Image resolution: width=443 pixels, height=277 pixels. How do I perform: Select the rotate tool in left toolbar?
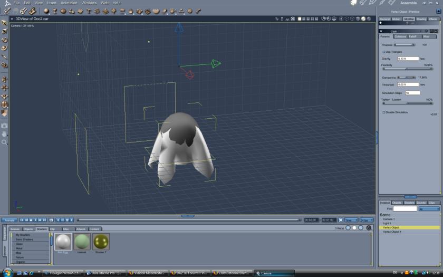pos(4,40)
